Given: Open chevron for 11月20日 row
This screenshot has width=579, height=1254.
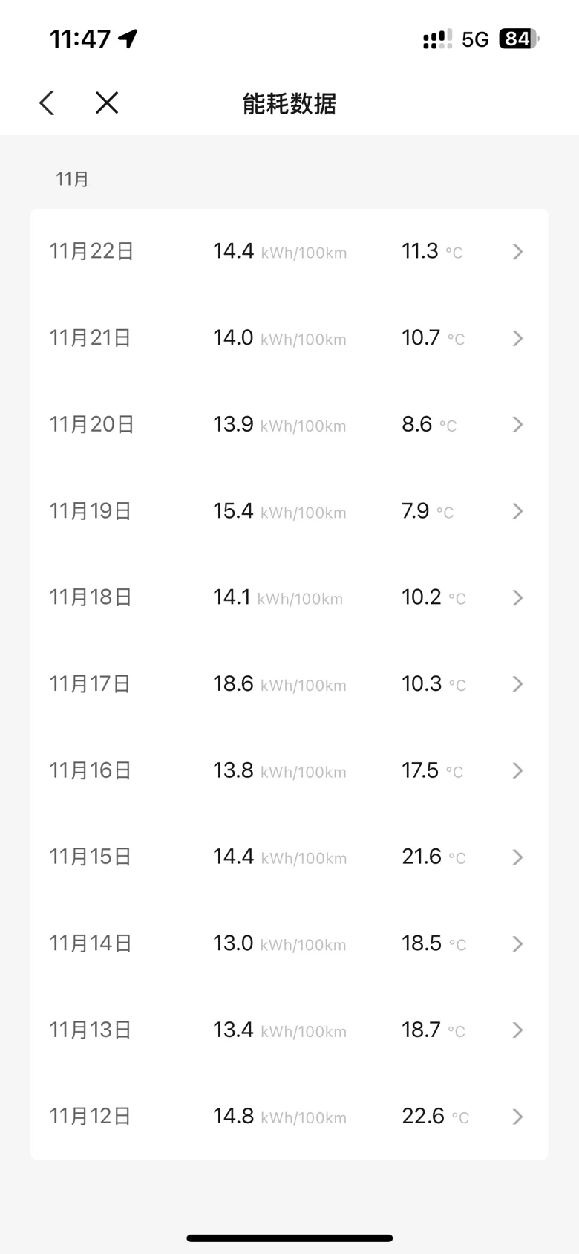Looking at the screenshot, I should (518, 425).
